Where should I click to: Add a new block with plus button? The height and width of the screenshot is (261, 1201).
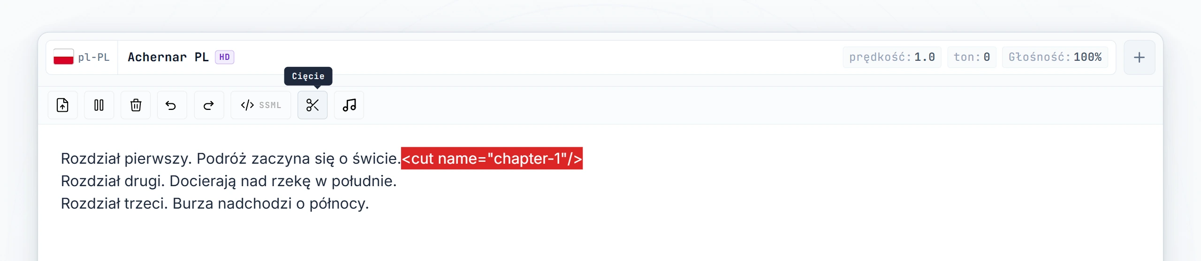(x=1139, y=58)
